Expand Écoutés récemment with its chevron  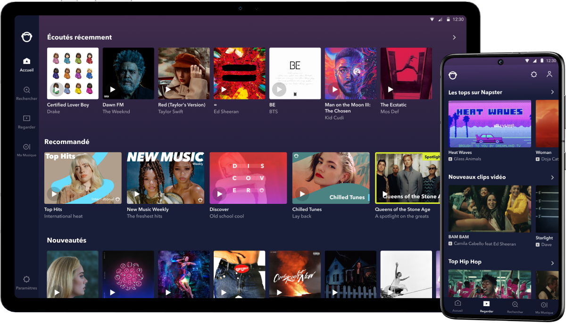(x=454, y=37)
